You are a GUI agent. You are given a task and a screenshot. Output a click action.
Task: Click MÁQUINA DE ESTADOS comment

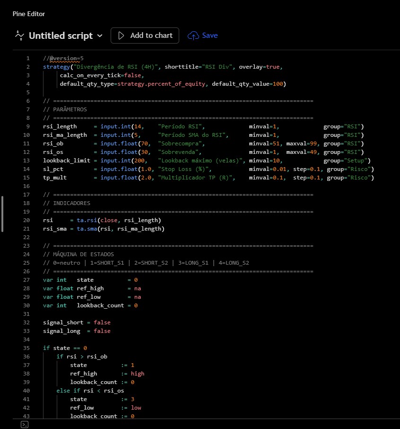tap(78, 254)
